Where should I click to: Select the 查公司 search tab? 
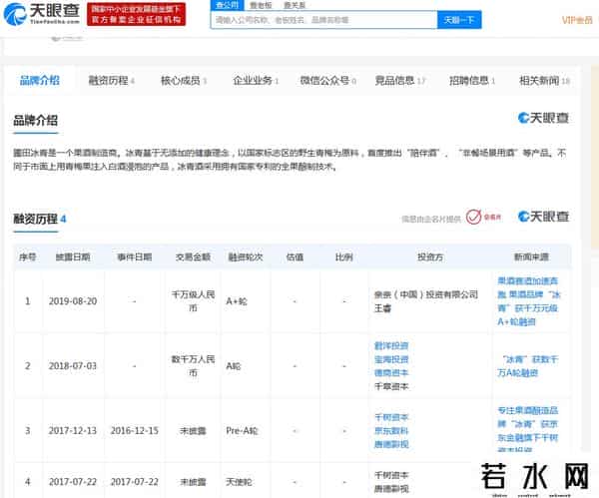pos(227,5)
